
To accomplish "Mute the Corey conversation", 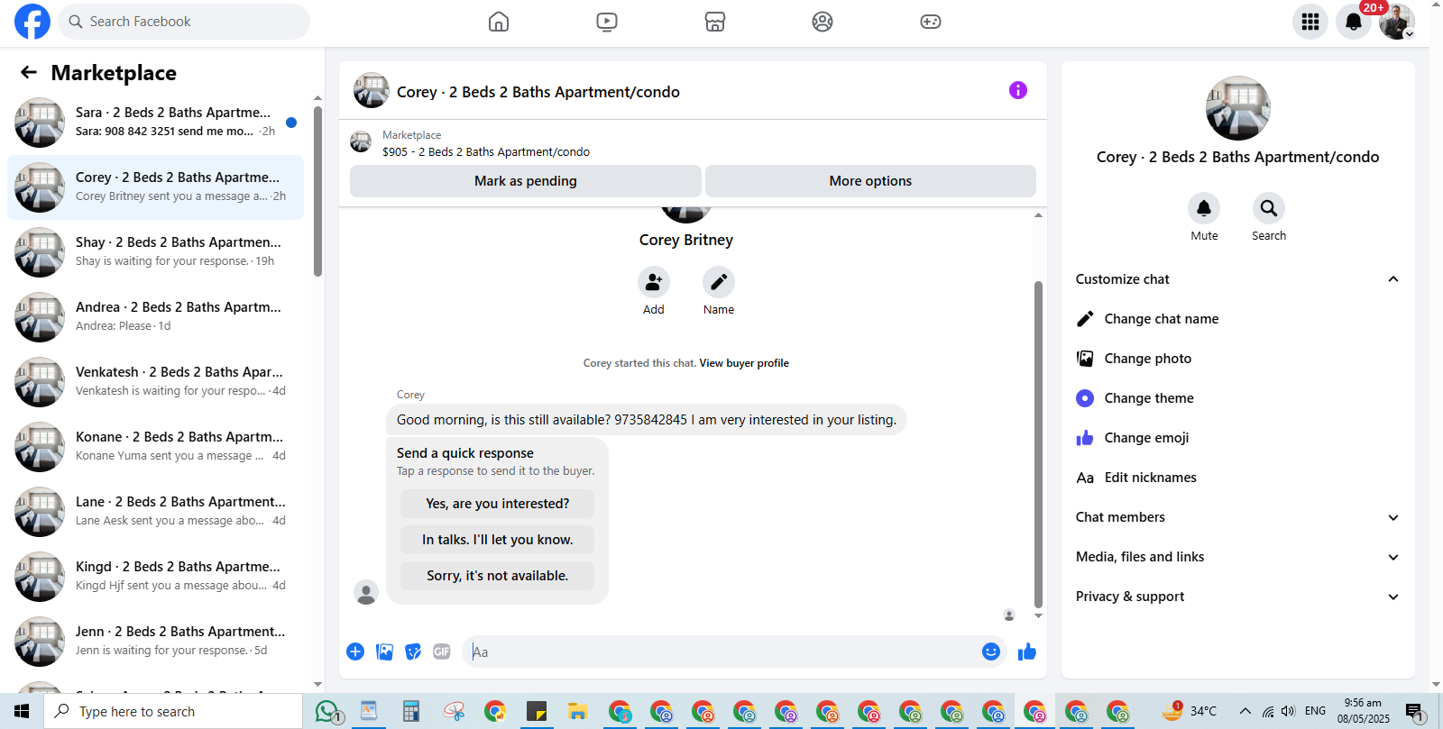I will 1204,208.
